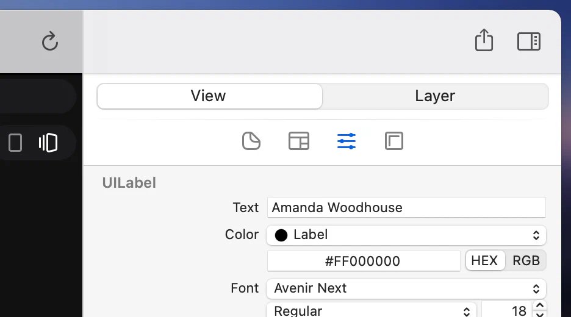
Task: Click the black Label color swatch
Action: [281, 235]
